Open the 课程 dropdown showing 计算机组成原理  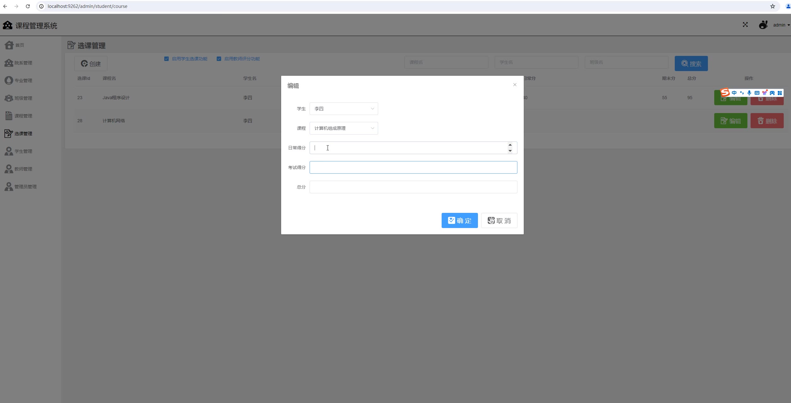tap(344, 128)
